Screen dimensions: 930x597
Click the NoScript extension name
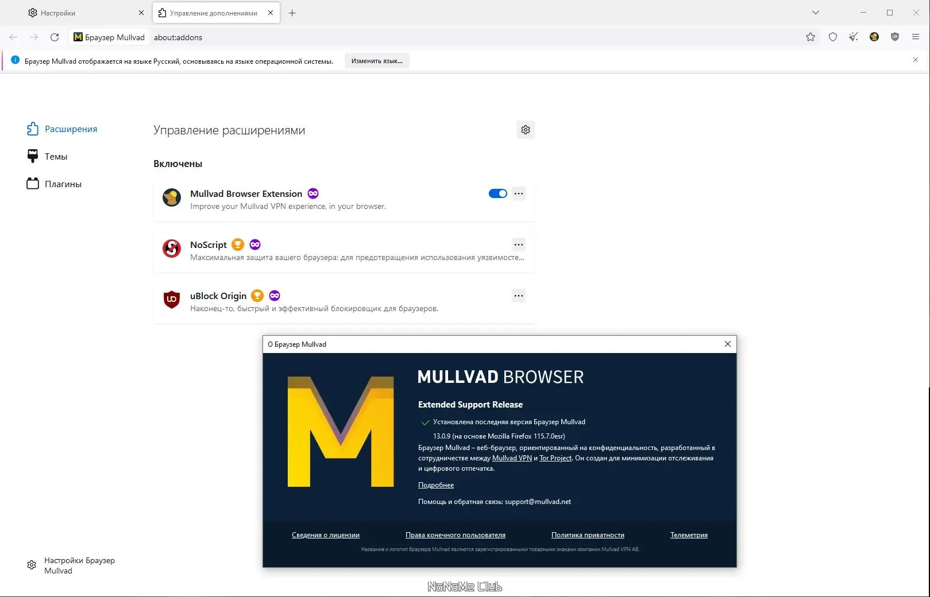click(x=209, y=245)
